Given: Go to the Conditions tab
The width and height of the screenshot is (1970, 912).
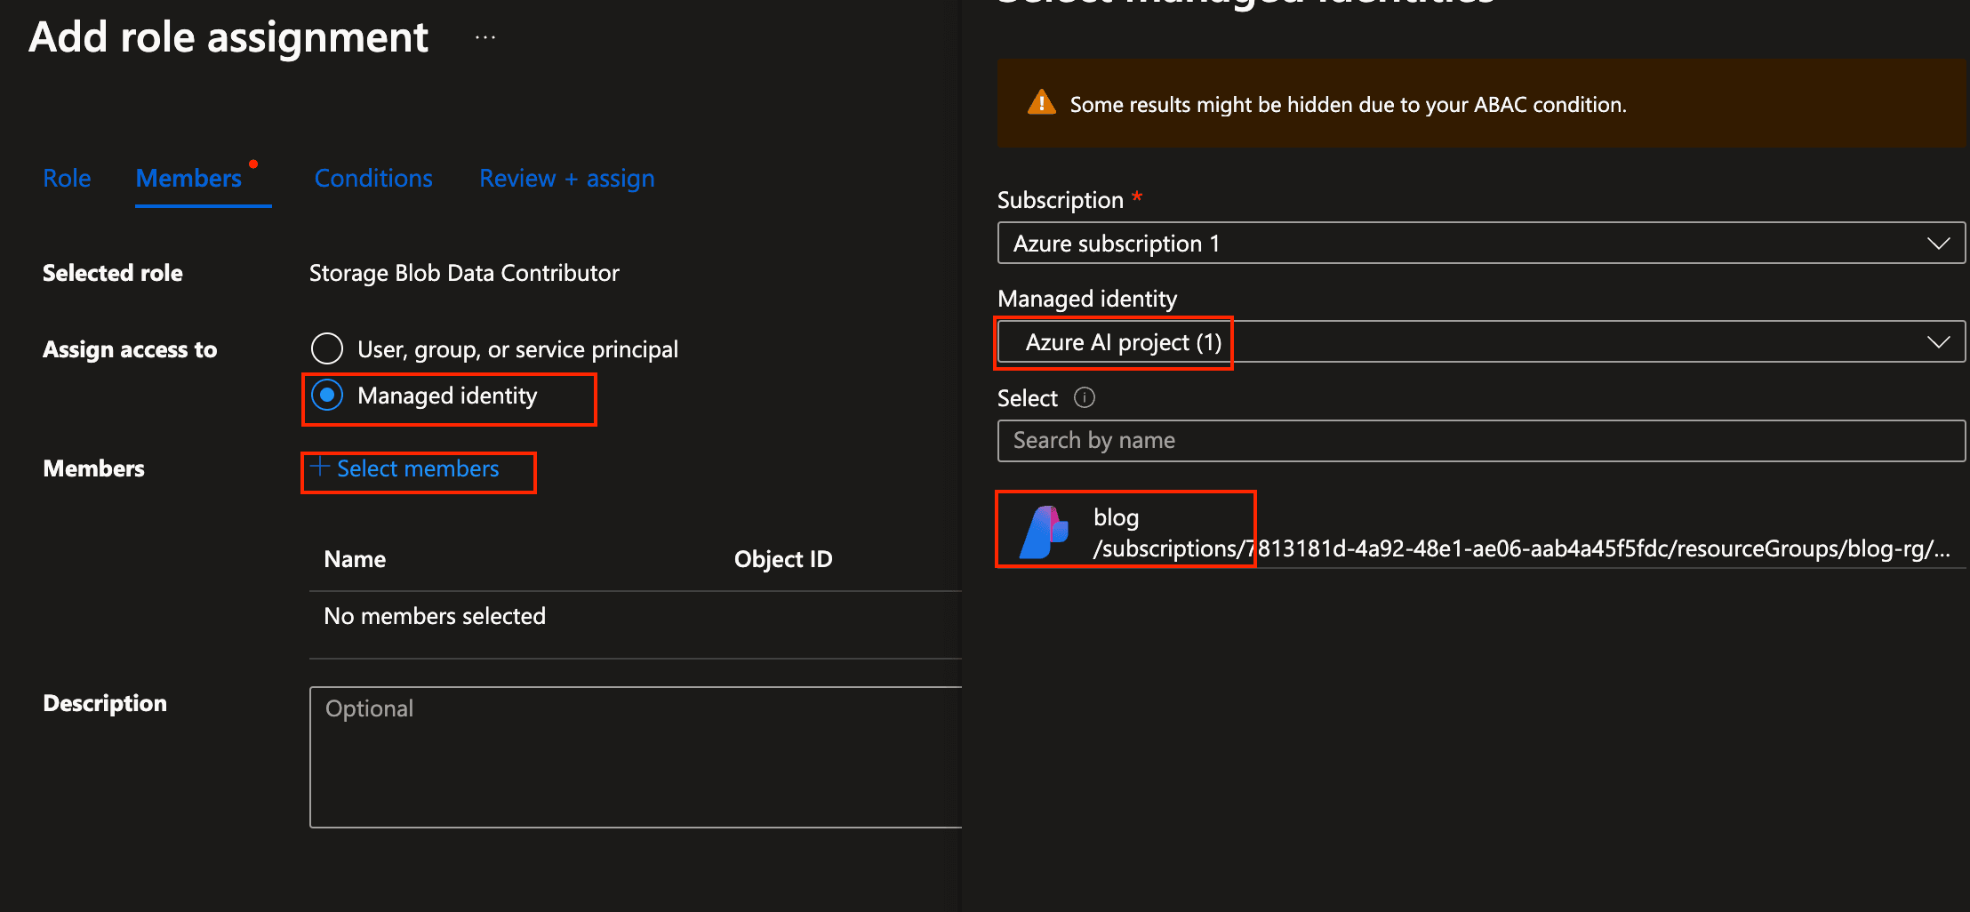Looking at the screenshot, I should [x=373, y=178].
